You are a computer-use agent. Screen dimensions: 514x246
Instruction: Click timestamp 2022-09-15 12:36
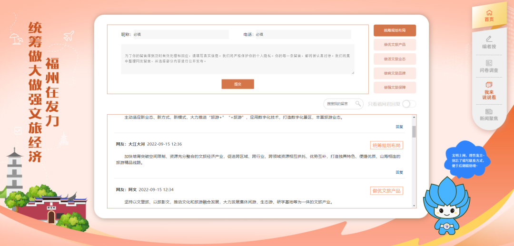(165, 144)
